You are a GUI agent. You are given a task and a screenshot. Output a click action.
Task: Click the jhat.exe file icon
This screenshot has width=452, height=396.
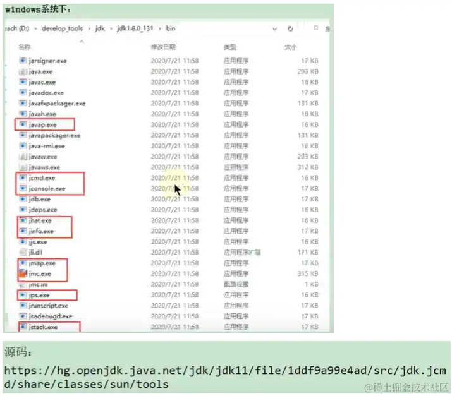pos(23,220)
